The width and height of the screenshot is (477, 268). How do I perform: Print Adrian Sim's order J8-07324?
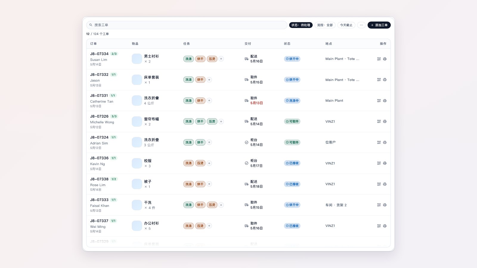point(385,142)
